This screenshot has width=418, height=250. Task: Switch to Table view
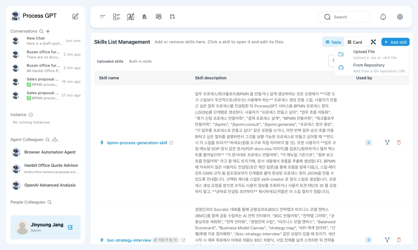click(333, 42)
